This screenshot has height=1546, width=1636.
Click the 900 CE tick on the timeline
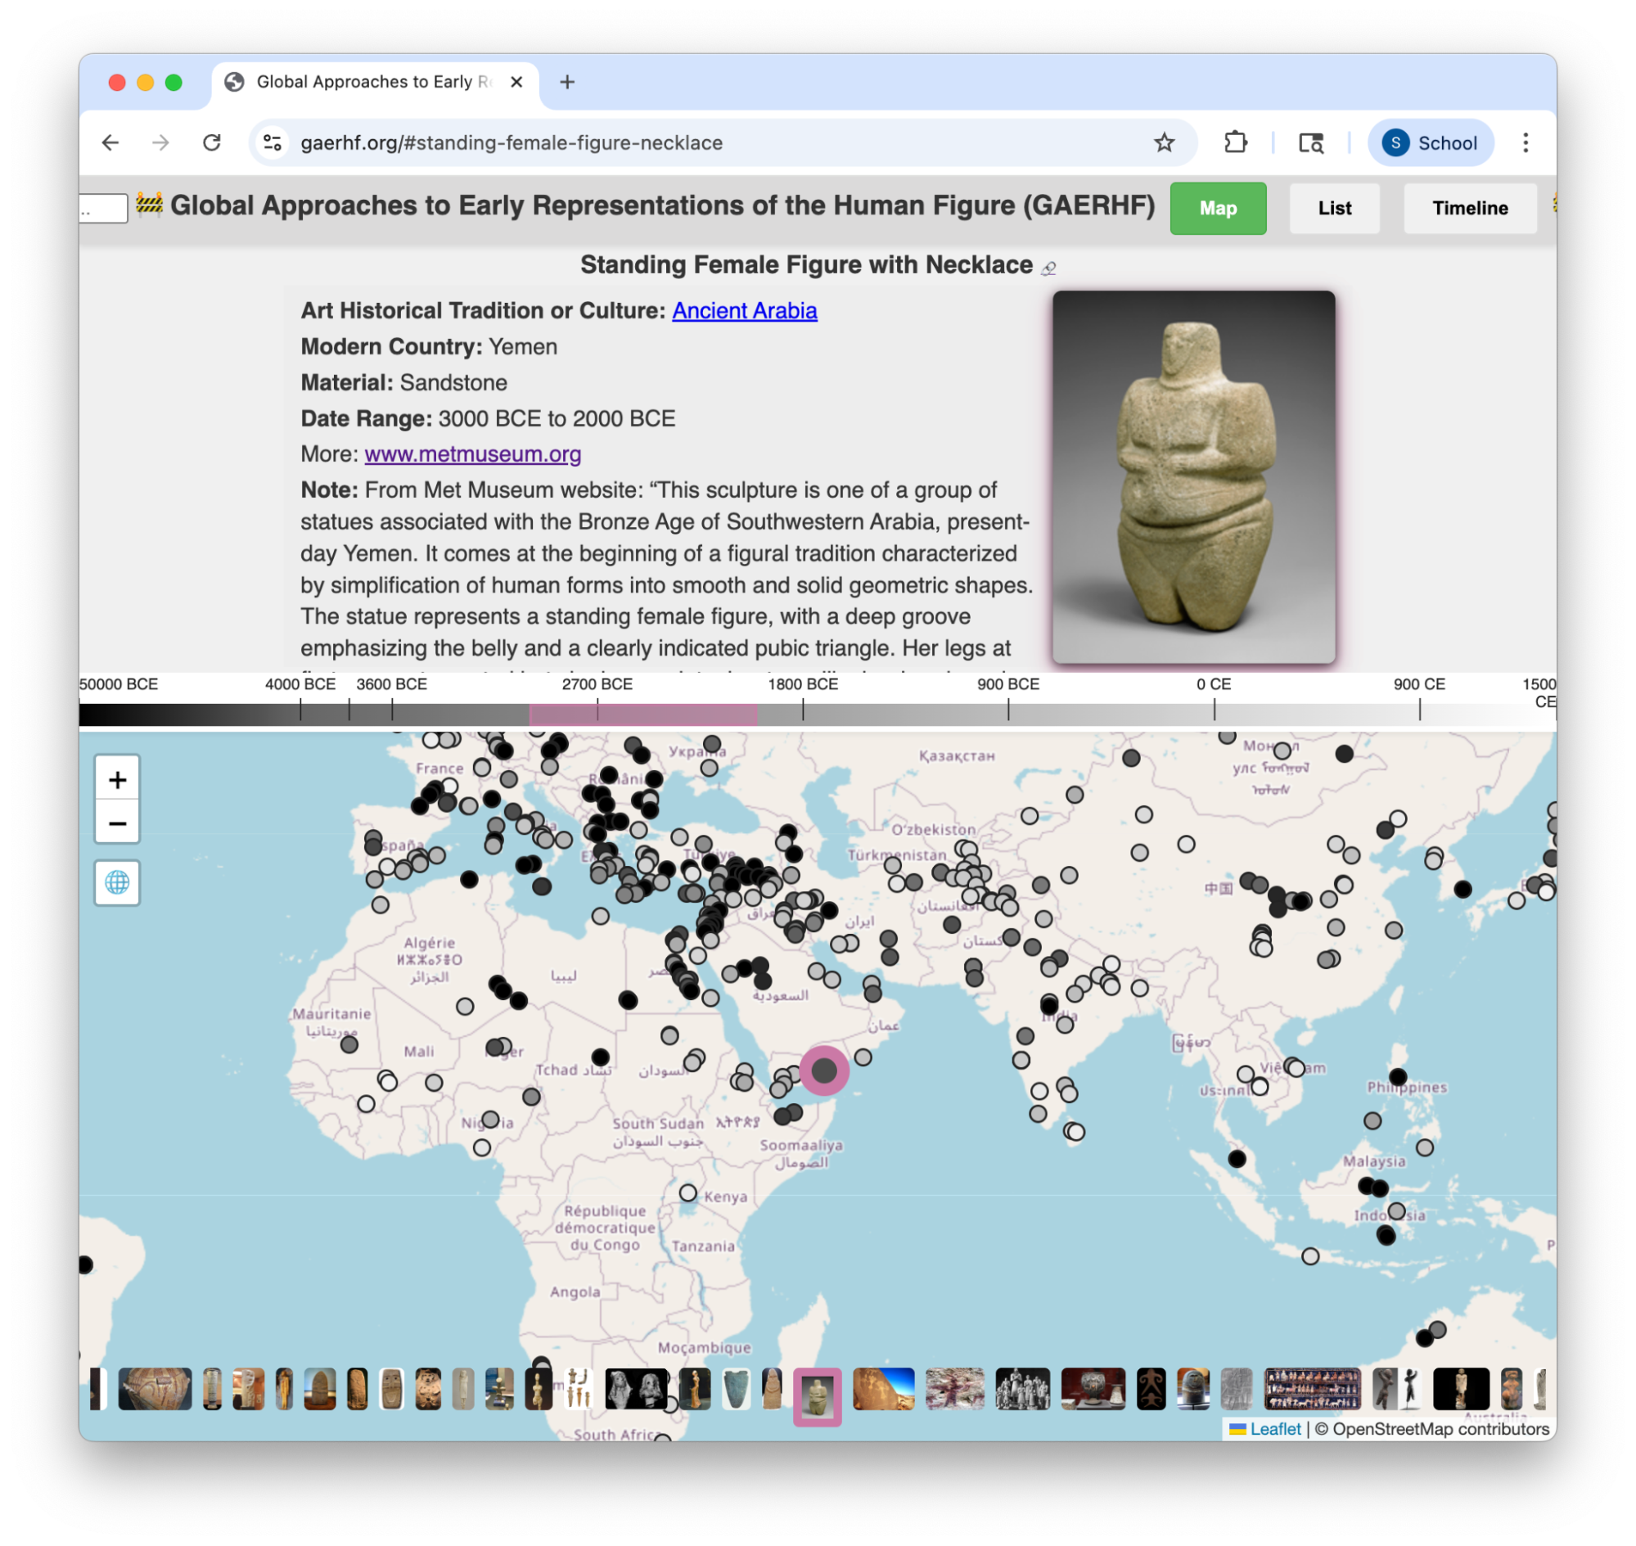coord(1418,710)
